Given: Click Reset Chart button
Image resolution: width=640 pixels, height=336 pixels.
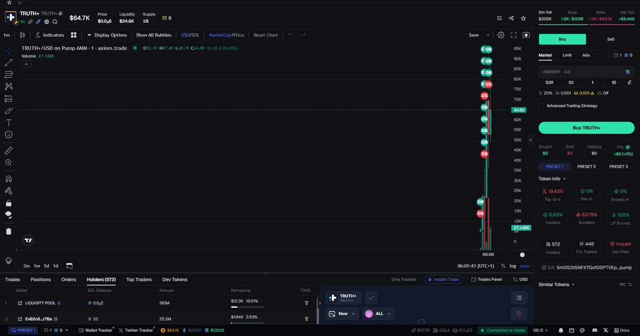Looking at the screenshot, I should tap(266, 35).
